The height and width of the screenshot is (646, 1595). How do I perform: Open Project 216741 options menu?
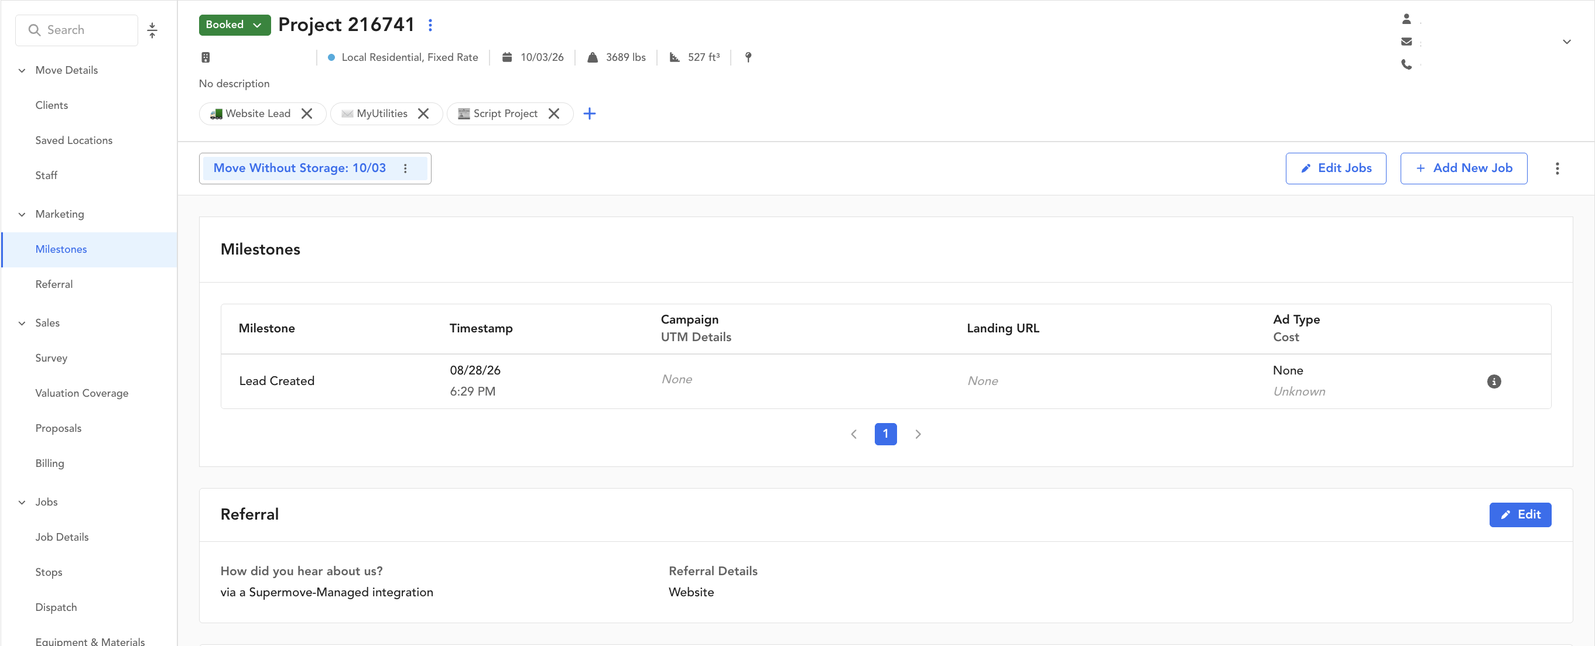point(430,25)
